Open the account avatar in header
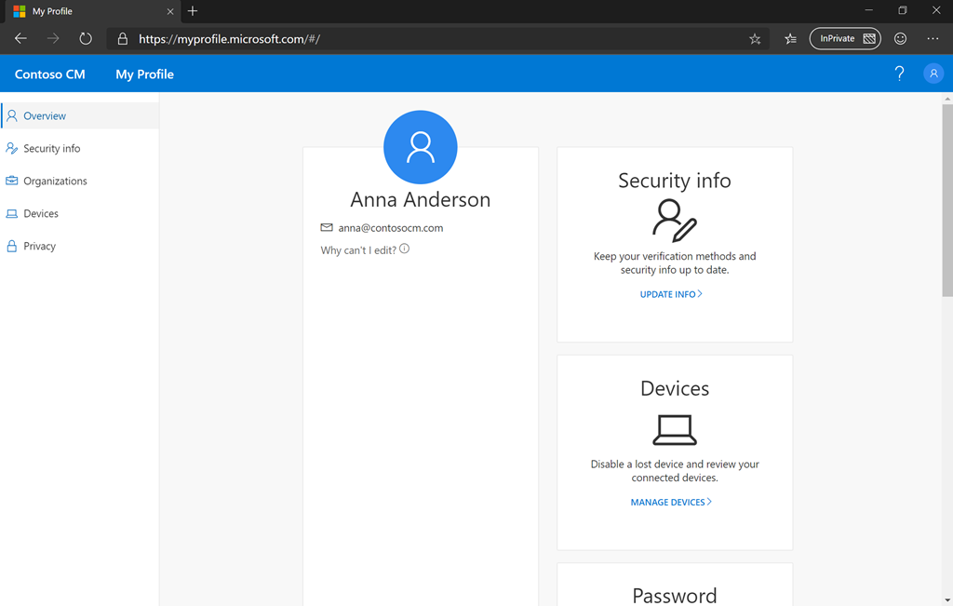Screen dimensions: 953x606 (x=933, y=74)
